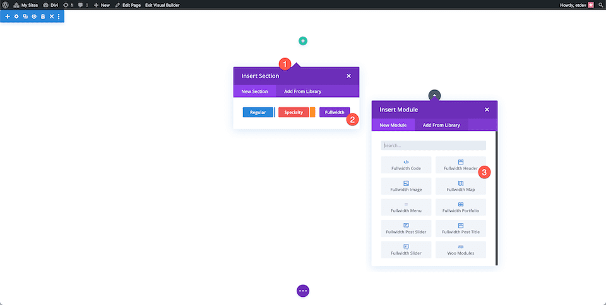The image size is (606, 305).
Task: Open the purple three-dot builder menu
Action: coord(303,291)
